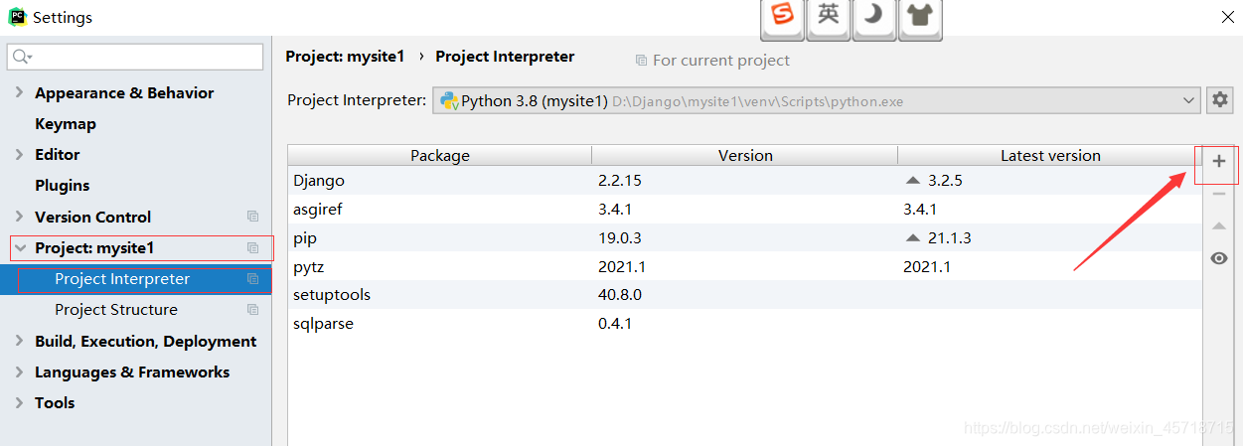Click the upgrade package arrow icon

[1219, 226]
